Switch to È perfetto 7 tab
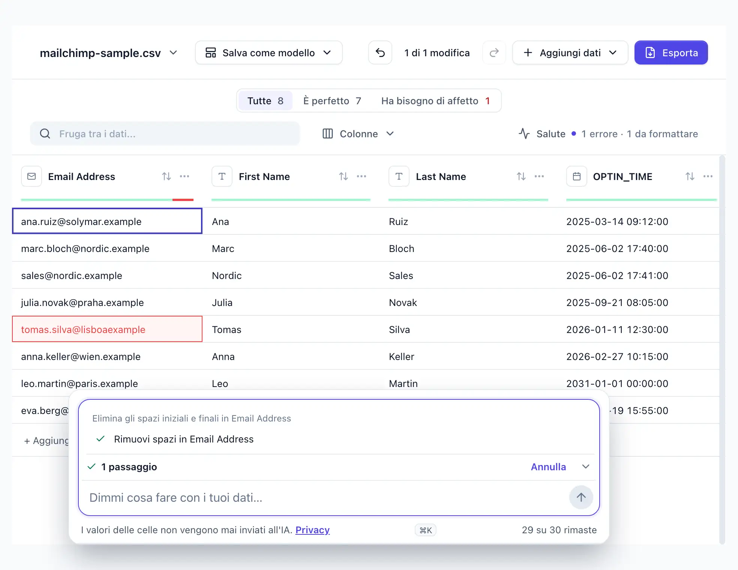738x570 pixels. pos(332,101)
